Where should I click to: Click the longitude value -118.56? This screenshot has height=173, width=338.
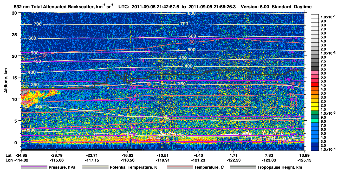point(127,160)
